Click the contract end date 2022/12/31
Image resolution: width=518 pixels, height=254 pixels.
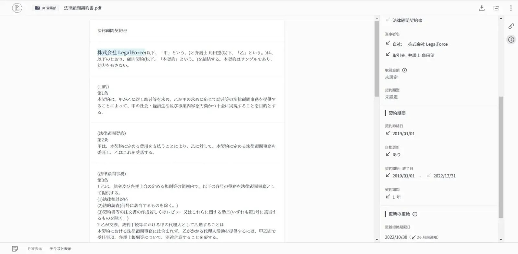444,176
